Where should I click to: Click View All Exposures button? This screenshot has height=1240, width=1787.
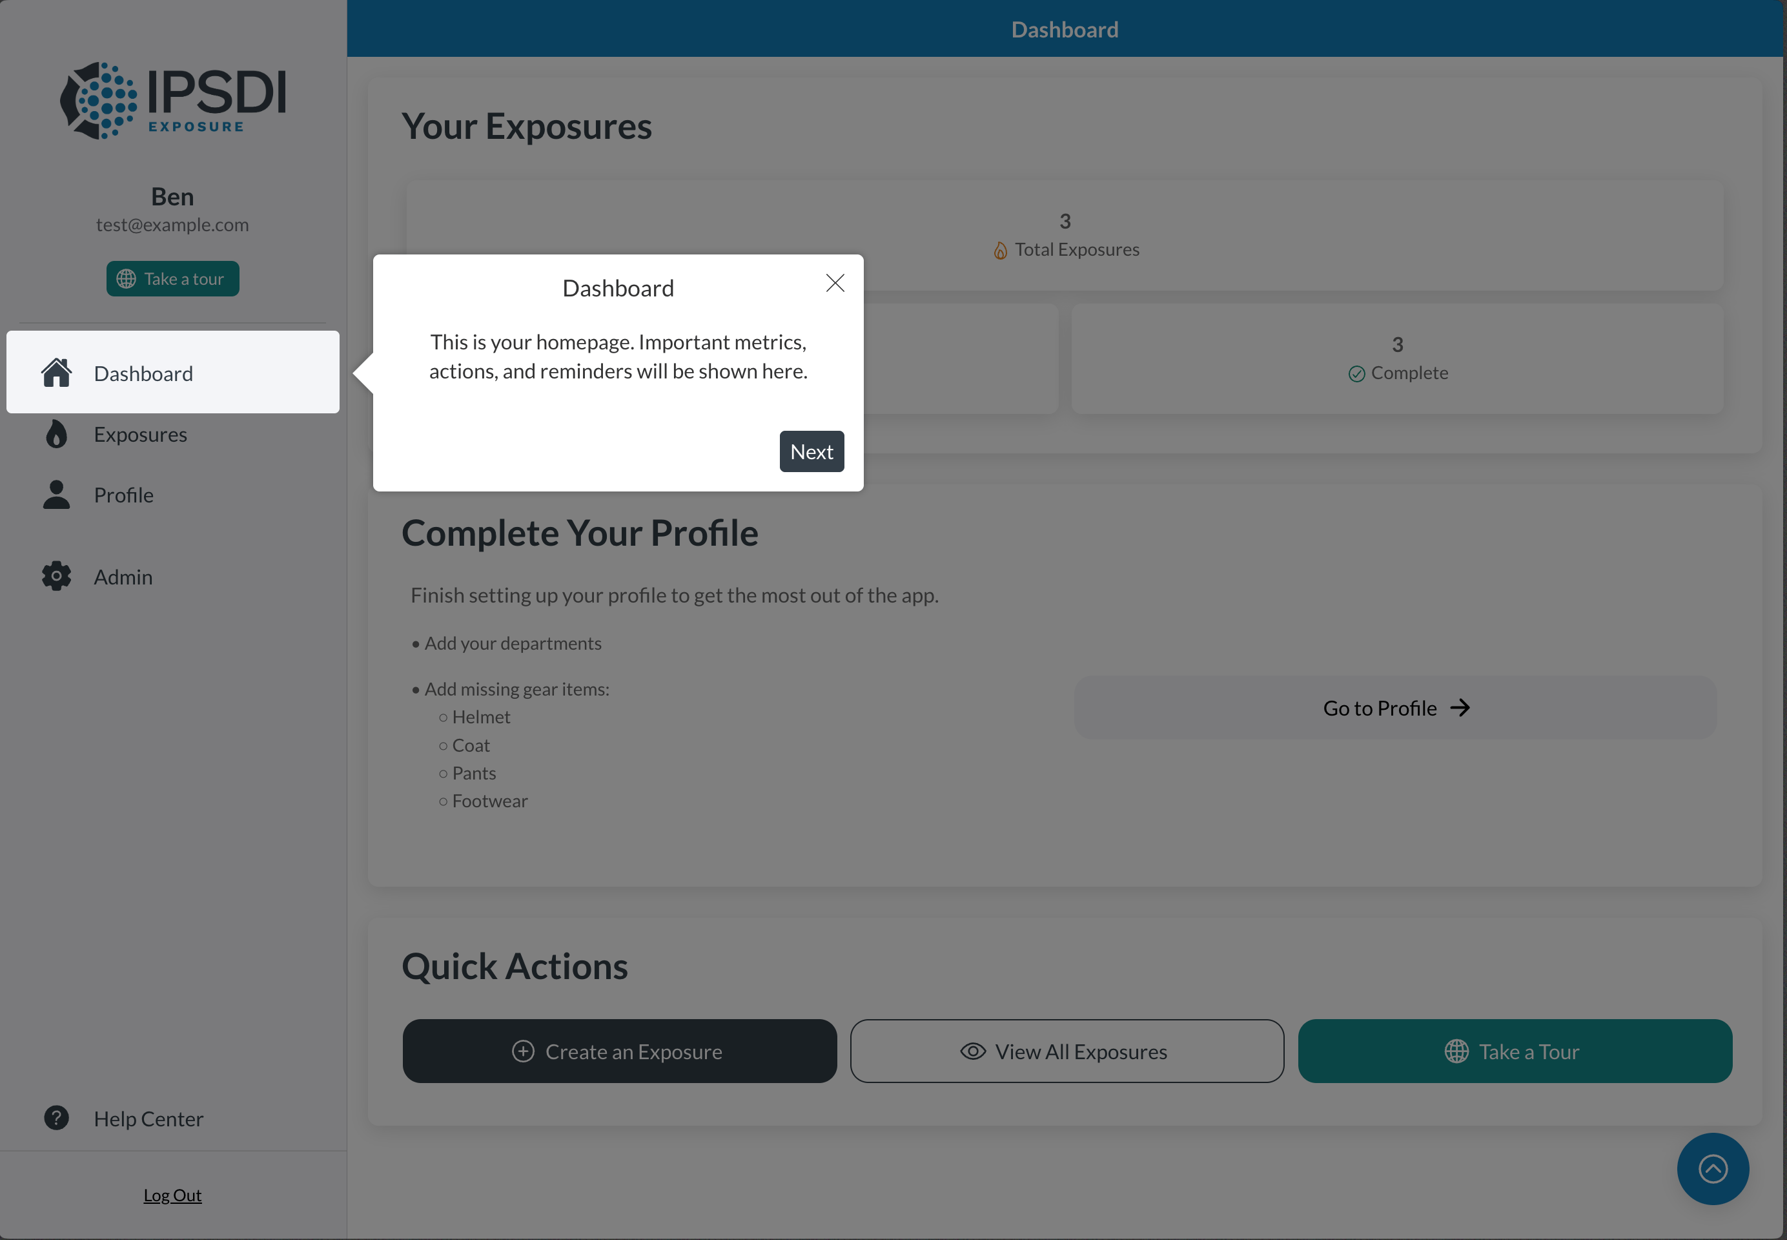pos(1067,1051)
